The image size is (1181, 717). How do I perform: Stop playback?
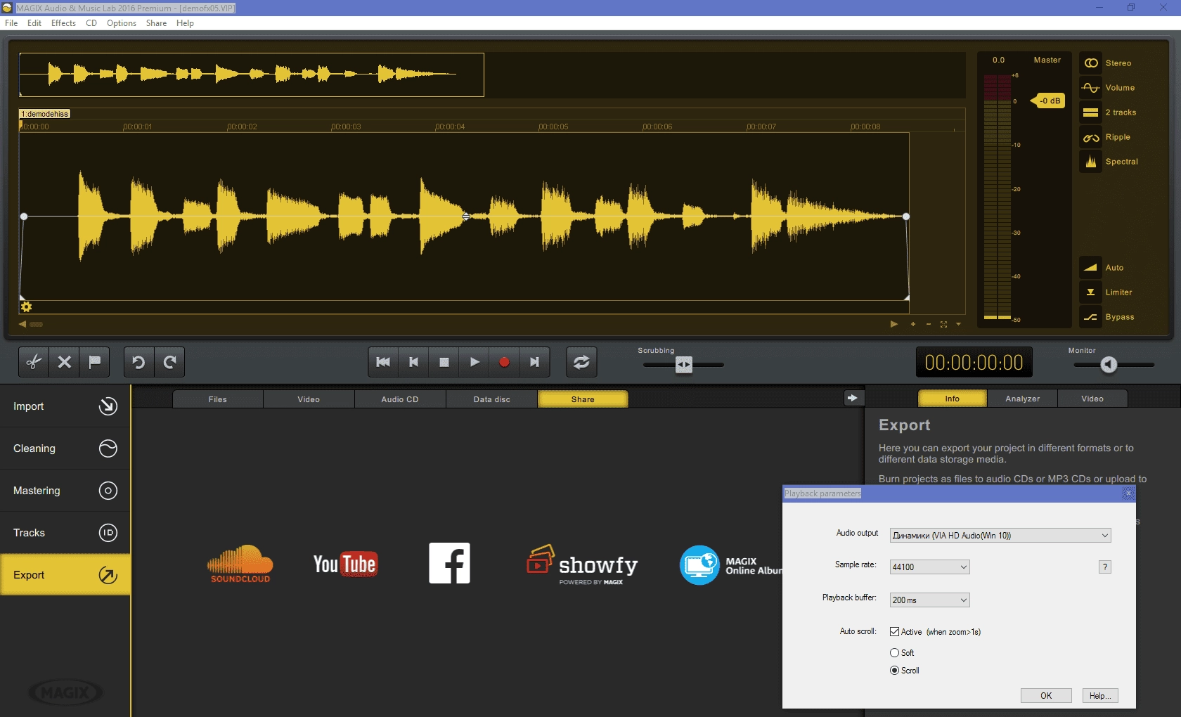444,362
